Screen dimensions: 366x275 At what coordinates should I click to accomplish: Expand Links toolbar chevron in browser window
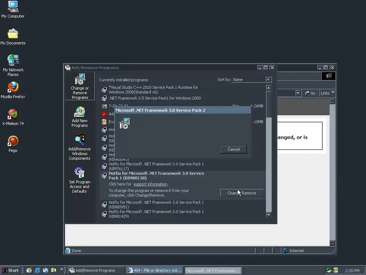pos(333,92)
